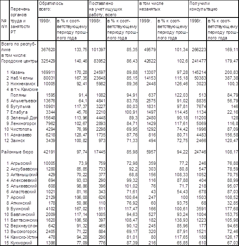Select the 145214 consultation value for Казань
239x246 pixels.
199,72
